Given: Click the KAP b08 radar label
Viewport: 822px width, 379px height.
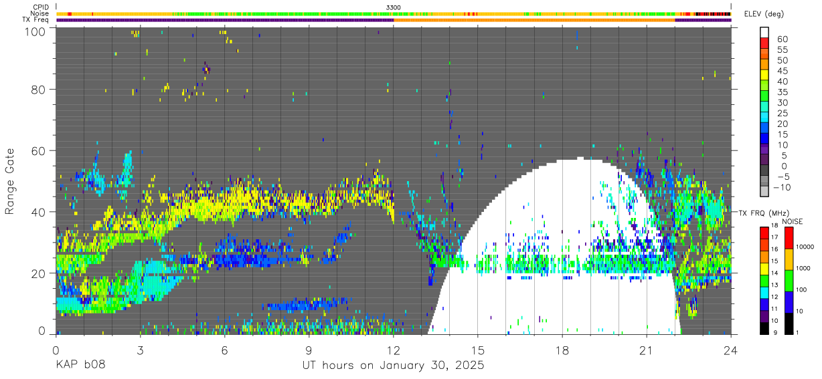Looking at the screenshot, I should pyautogui.click(x=80, y=366).
